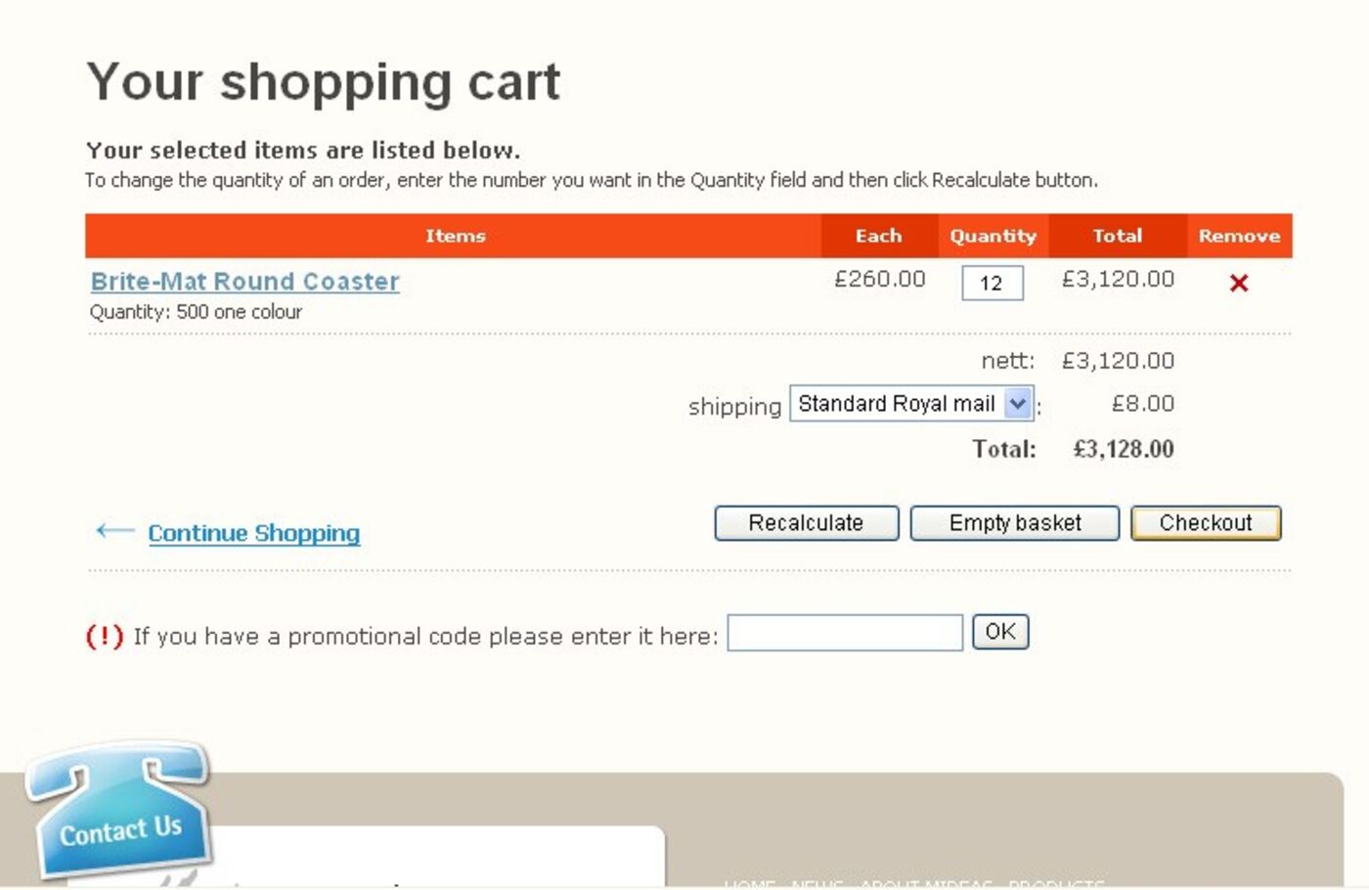Image resolution: width=1369 pixels, height=890 pixels.
Task: Click the Remove column header
Action: coord(1239,236)
